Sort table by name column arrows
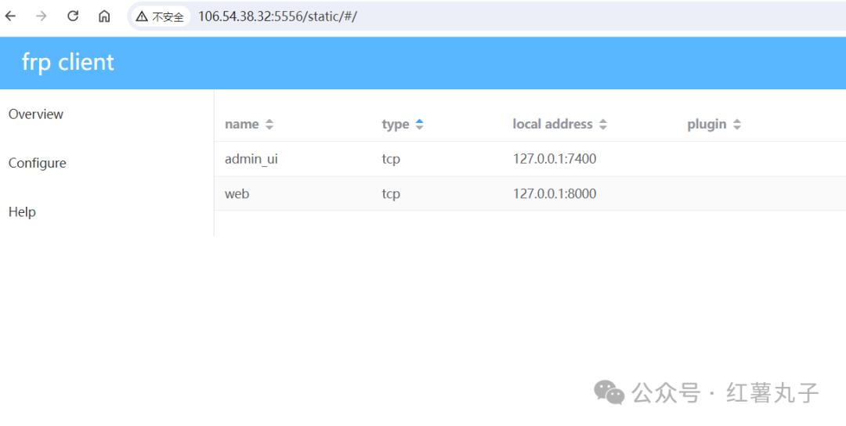 click(x=269, y=125)
